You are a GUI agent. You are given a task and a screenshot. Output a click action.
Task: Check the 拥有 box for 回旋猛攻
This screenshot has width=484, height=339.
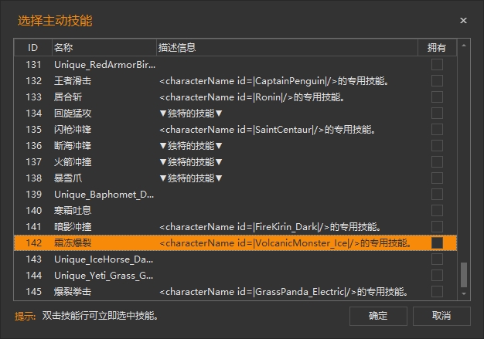(x=437, y=113)
